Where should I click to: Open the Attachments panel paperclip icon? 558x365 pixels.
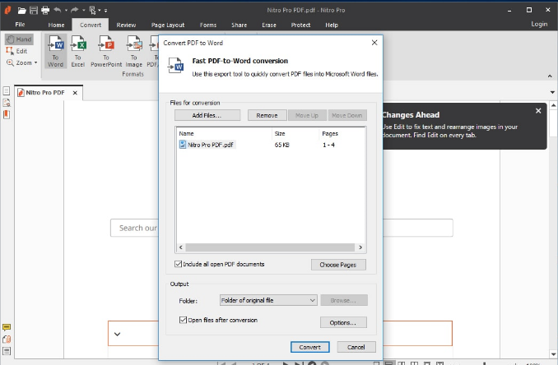click(x=7, y=340)
